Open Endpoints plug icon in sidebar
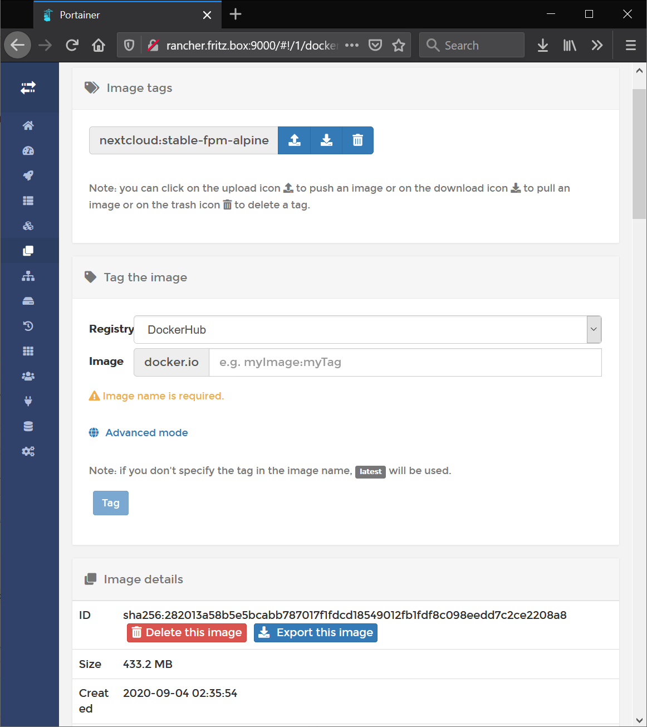 pyautogui.click(x=28, y=401)
